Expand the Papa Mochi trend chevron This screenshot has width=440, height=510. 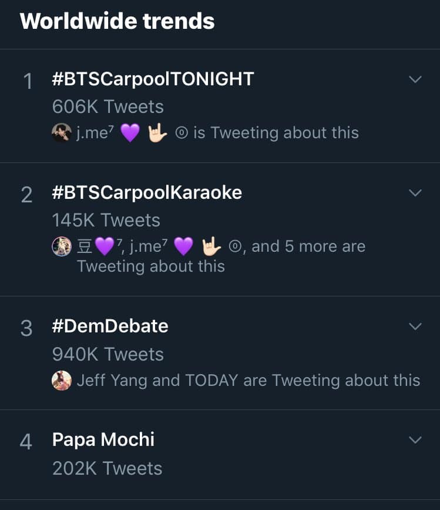415,440
